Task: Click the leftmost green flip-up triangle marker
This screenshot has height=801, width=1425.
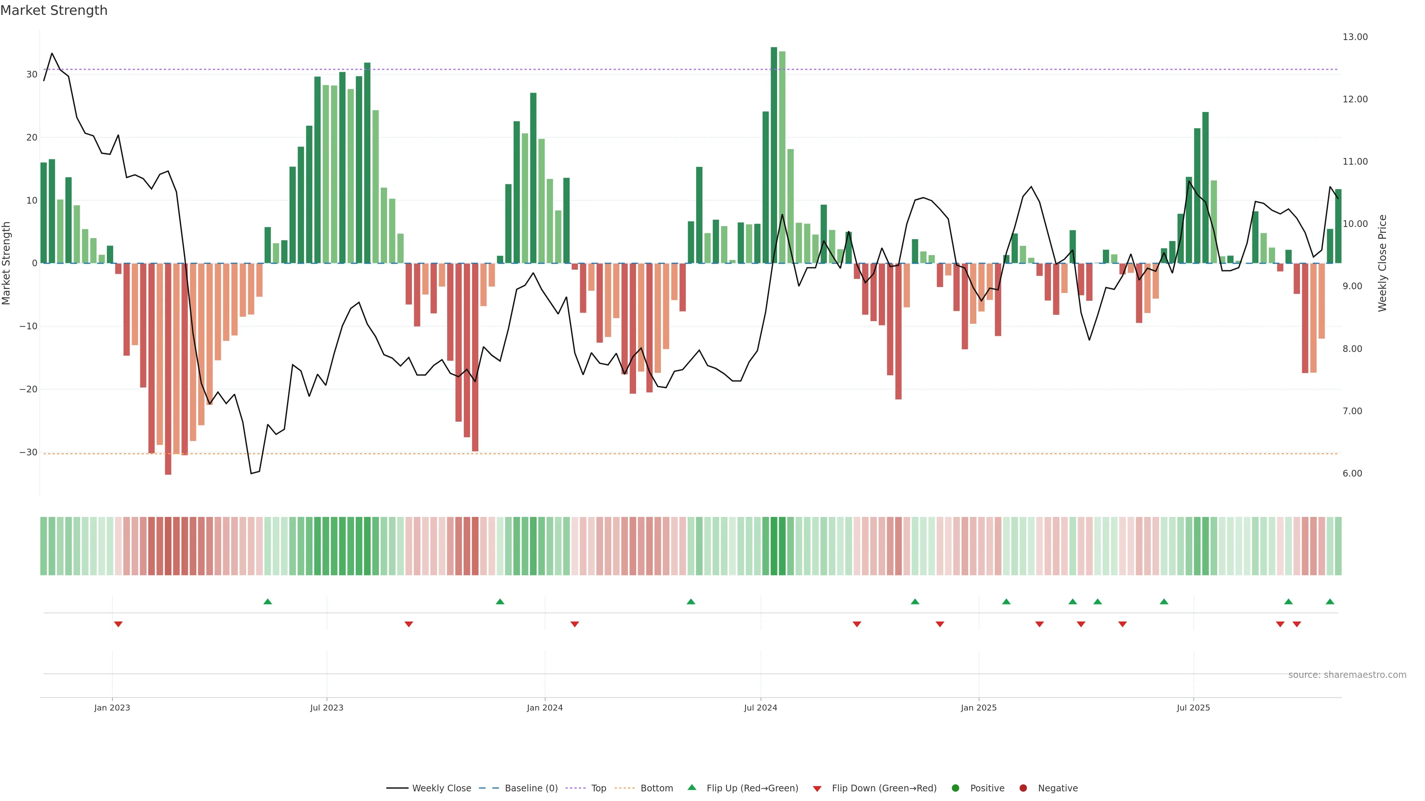Action: [x=268, y=601]
